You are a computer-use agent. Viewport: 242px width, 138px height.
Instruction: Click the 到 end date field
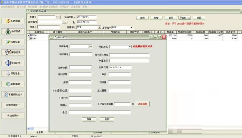[x=86, y=22]
